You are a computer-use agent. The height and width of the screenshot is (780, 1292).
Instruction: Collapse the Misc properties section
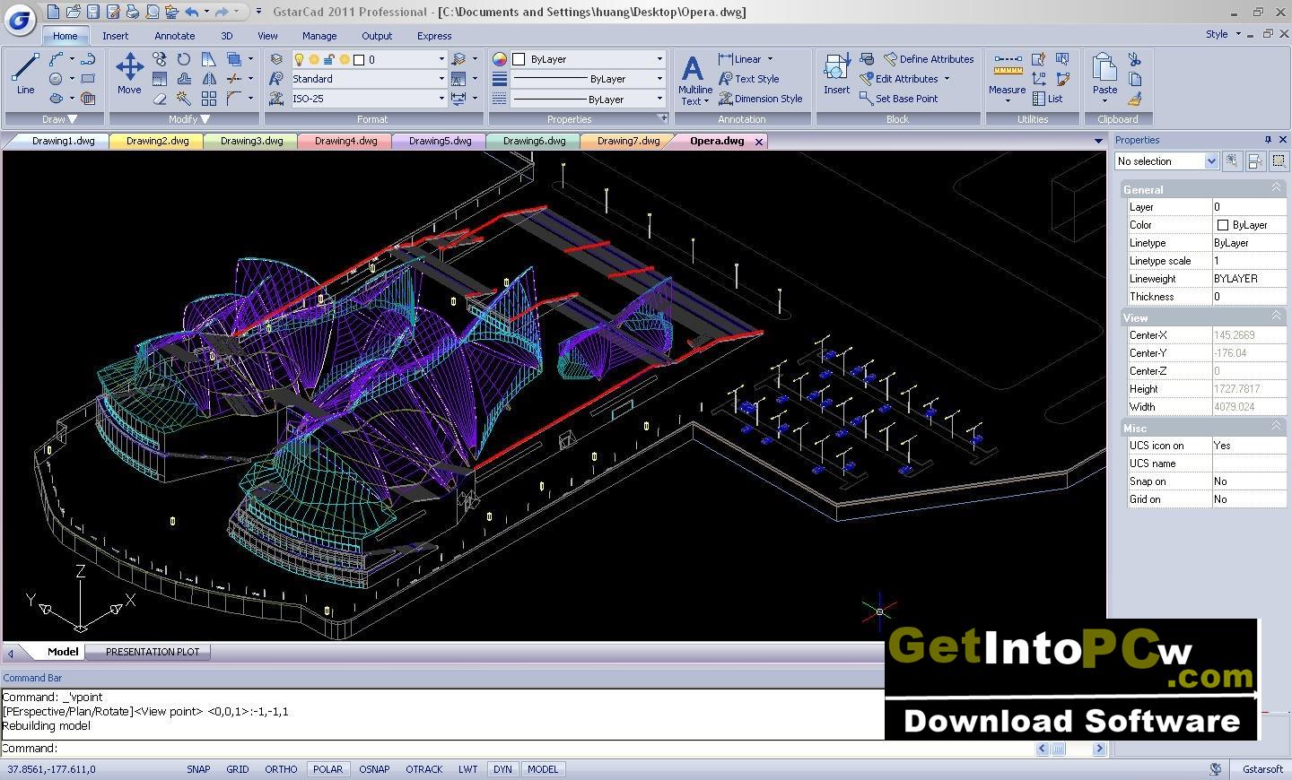point(1275,426)
